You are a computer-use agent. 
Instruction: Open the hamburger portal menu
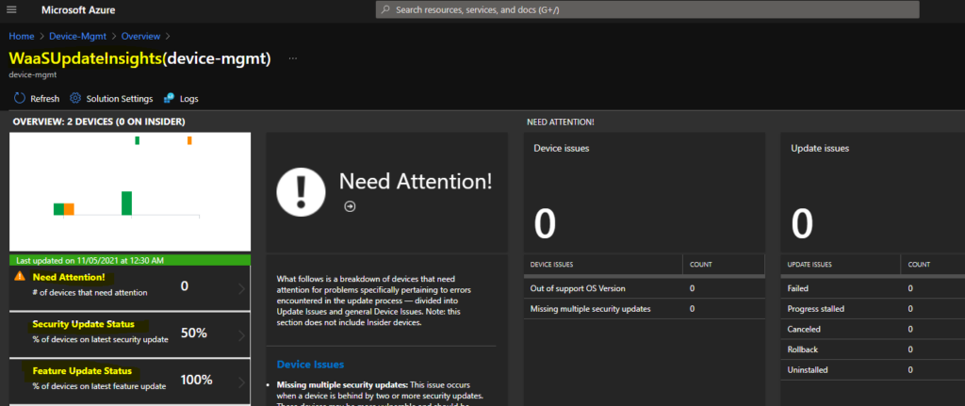click(x=11, y=9)
